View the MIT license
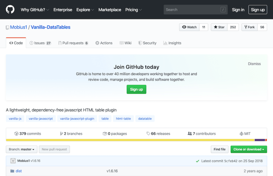 coord(245,134)
